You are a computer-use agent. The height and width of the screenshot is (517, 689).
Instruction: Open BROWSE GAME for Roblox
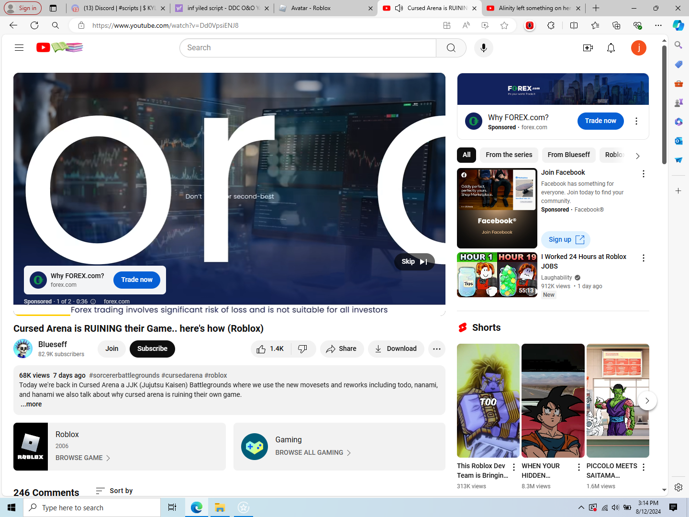tap(83, 458)
